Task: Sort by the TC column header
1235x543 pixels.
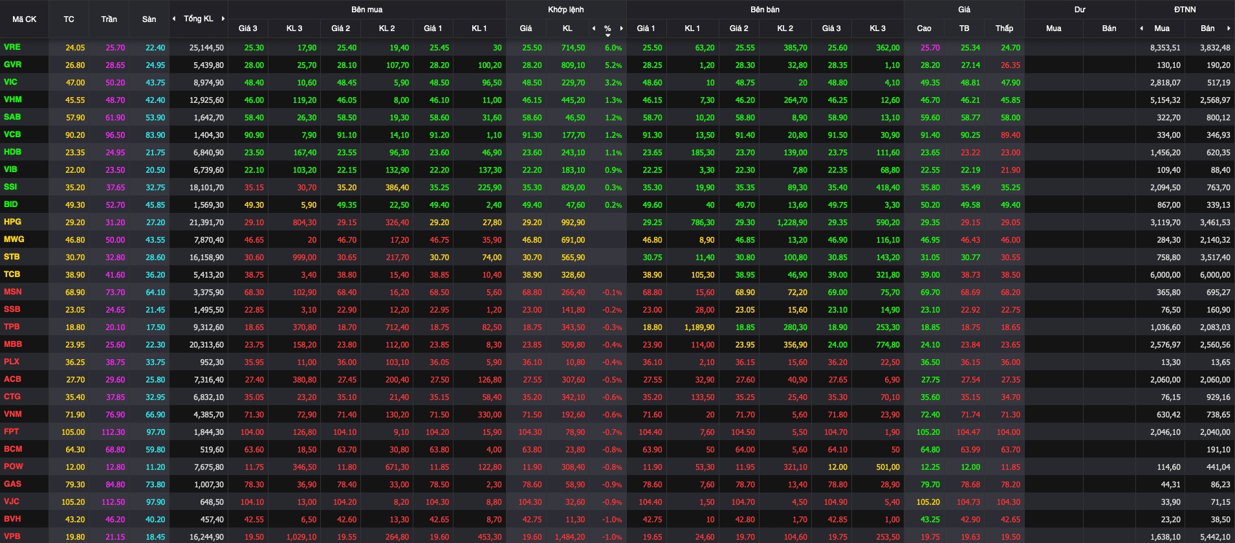Action: pyautogui.click(x=69, y=19)
